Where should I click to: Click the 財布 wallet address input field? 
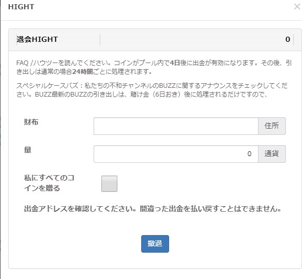(176, 126)
